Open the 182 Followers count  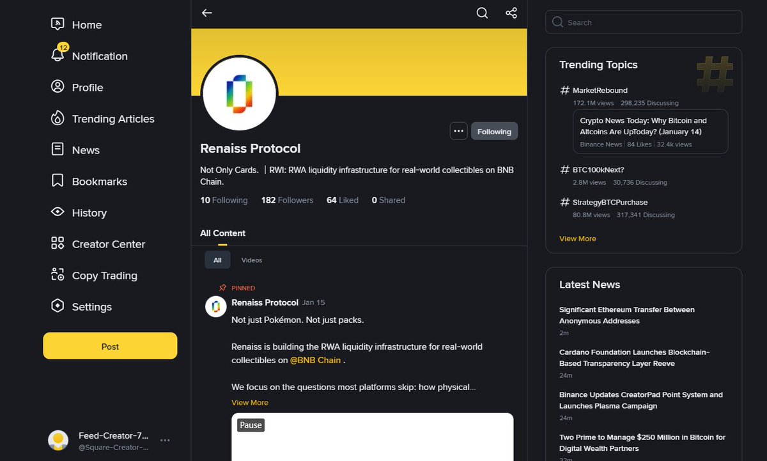click(287, 200)
